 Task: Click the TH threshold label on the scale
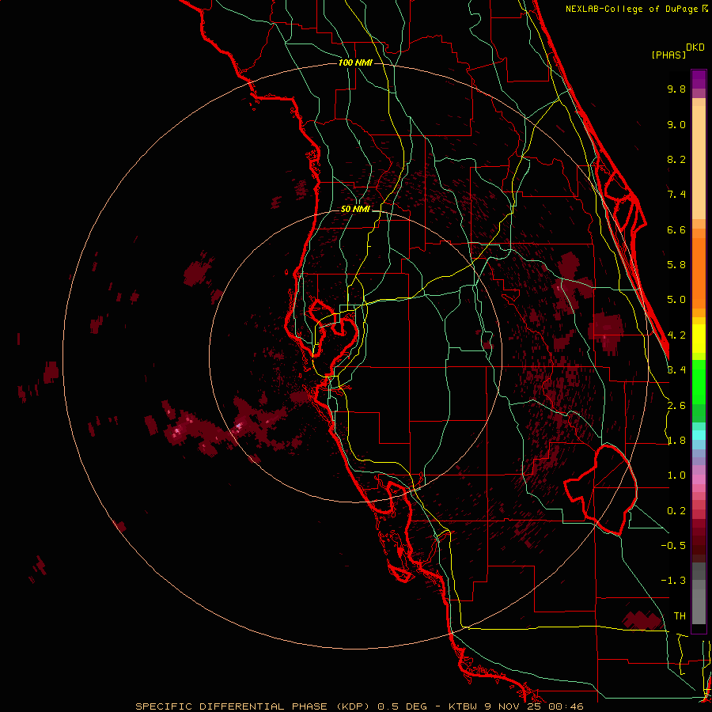click(x=680, y=616)
